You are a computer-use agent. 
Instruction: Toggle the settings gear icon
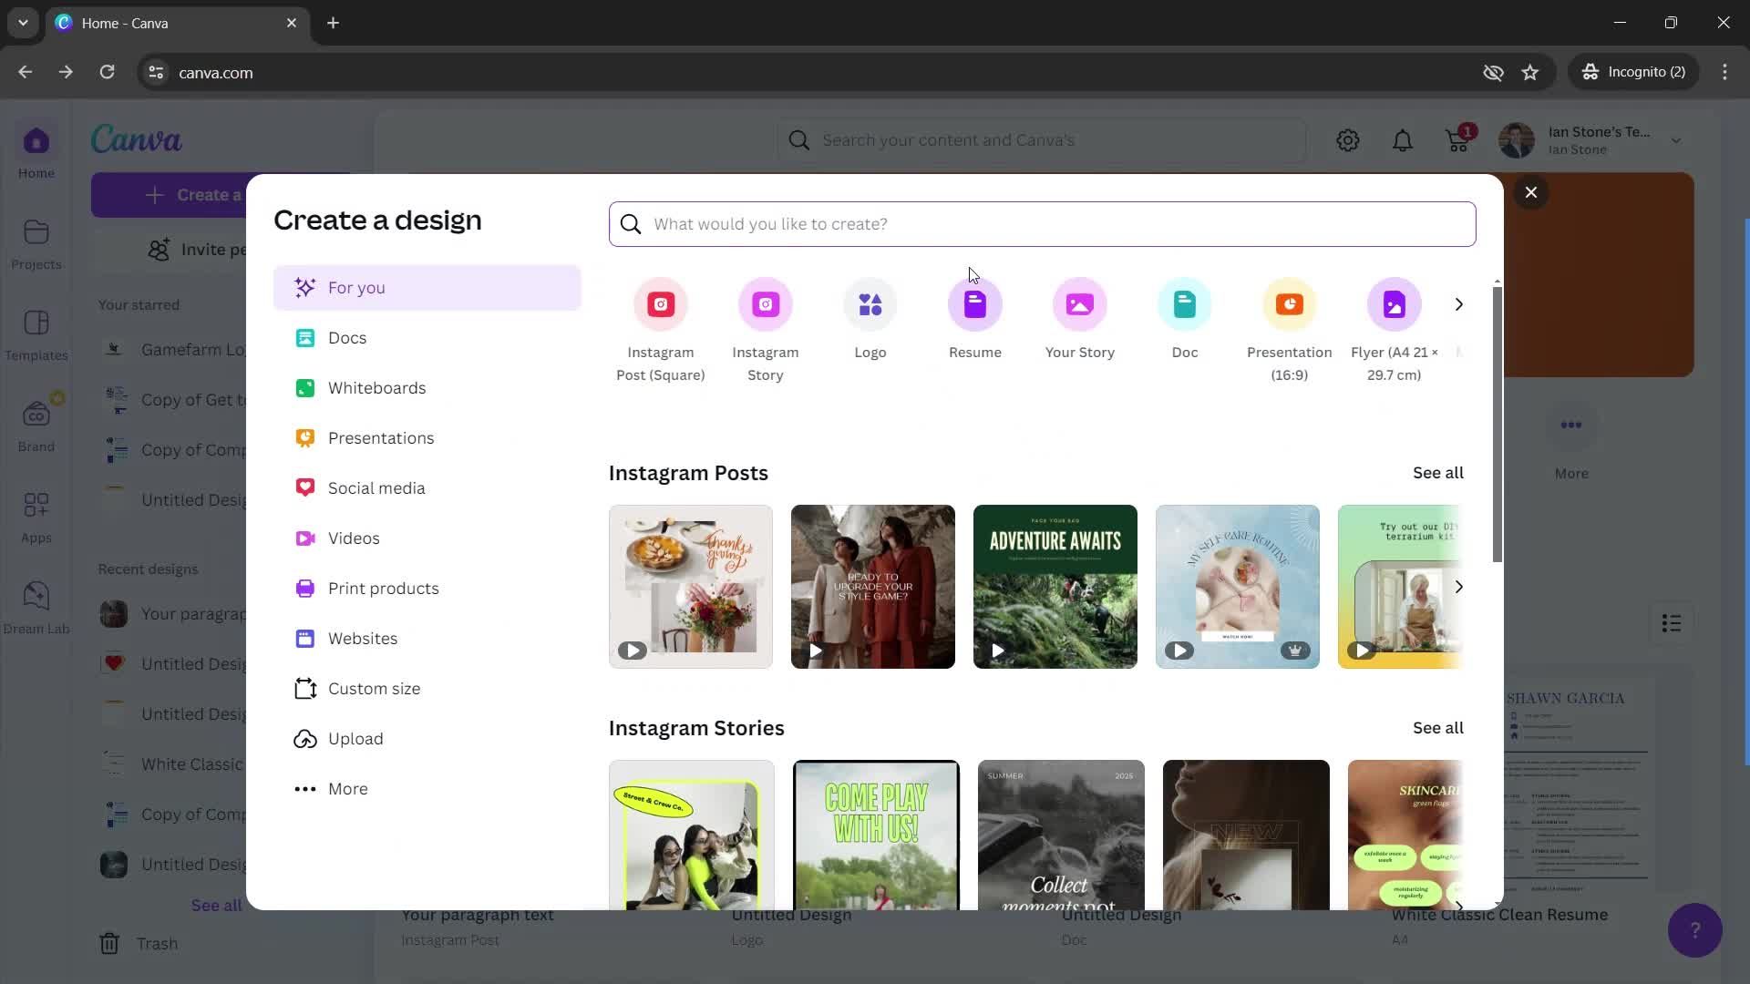(x=1349, y=139)
